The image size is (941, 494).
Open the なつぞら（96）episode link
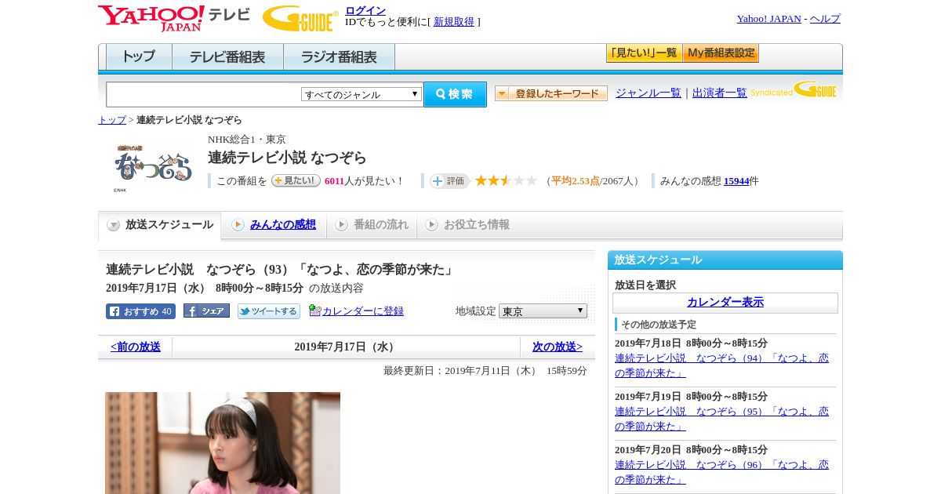pyautogui.click(x=721, y=472)
